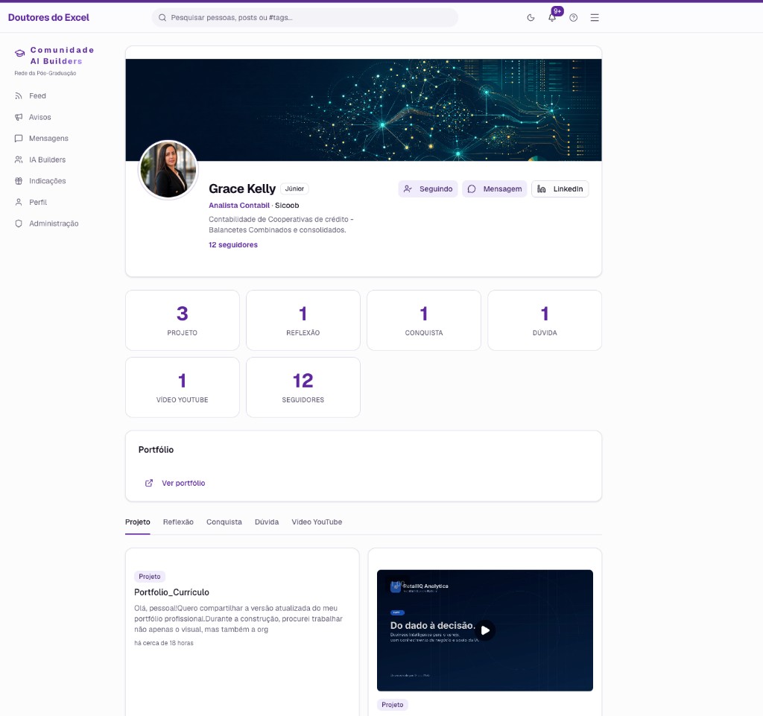The width and height of the screenshot is (763, 716).
Task: Click the profile cover banner image
Action: tap(364, 110)
